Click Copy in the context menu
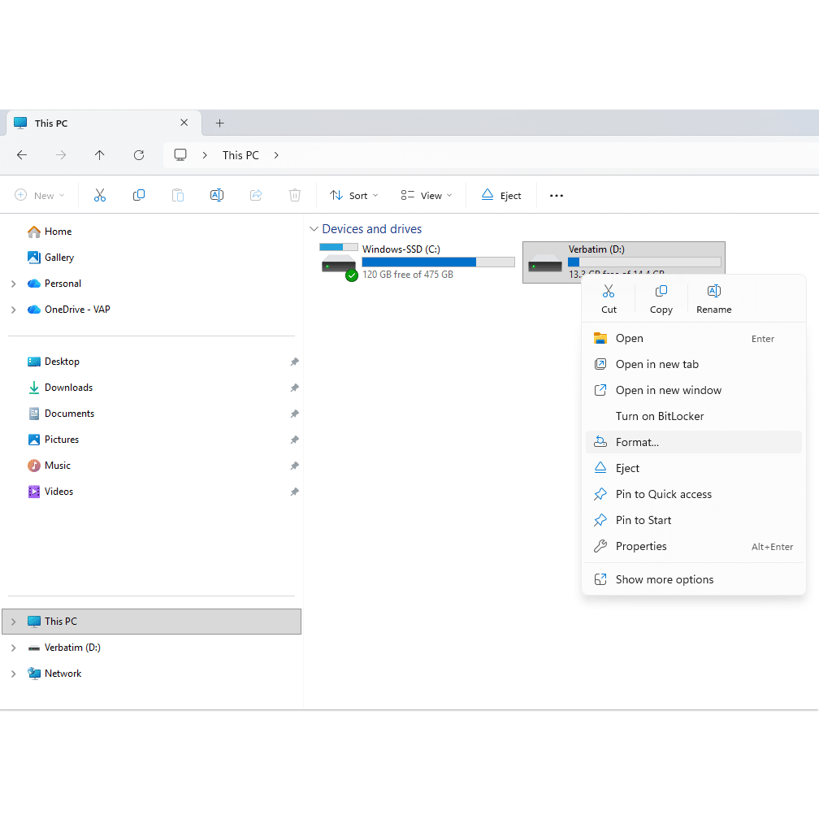This screenshot has height=819, width=819. [661, 299]
